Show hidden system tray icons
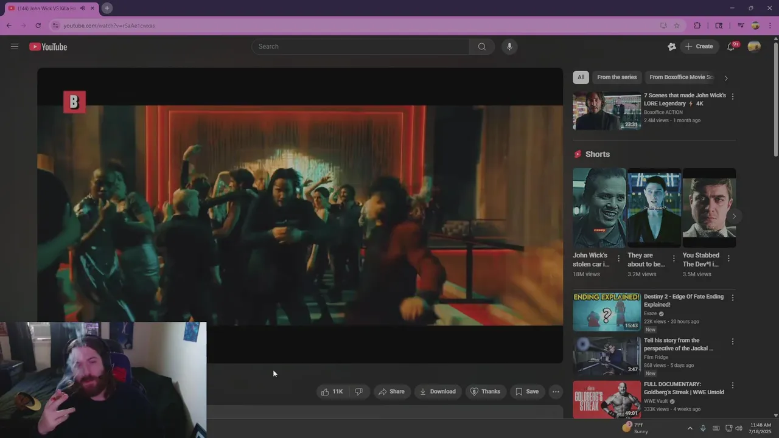Screen dimensions: 779x438 pos(690,428)
